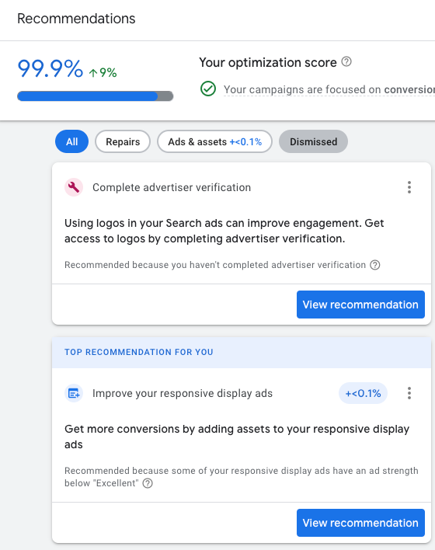Click the optimization score help icon
The height and width of the screenshot is (550, 435).
[346, 61]
